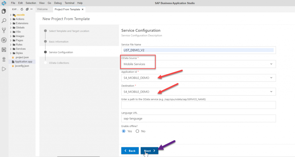
Task: Click the Next button
Action: (x=150, y=151)
